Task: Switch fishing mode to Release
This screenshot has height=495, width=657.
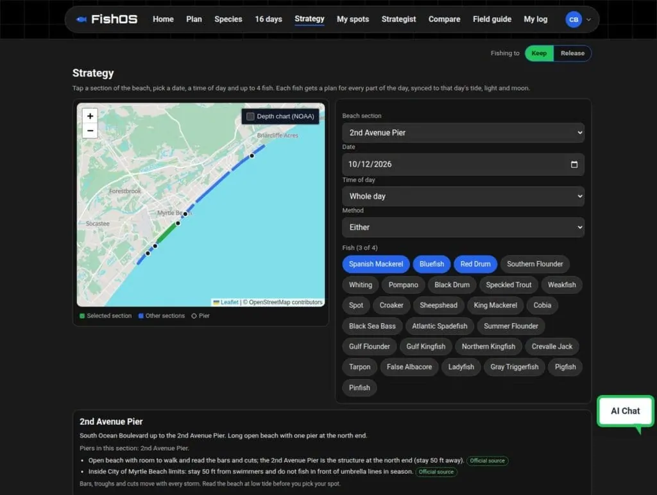Action: coord(572,53)
